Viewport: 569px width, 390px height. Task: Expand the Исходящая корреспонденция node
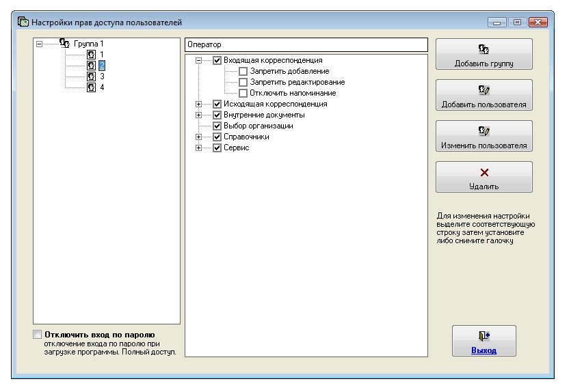198,105
